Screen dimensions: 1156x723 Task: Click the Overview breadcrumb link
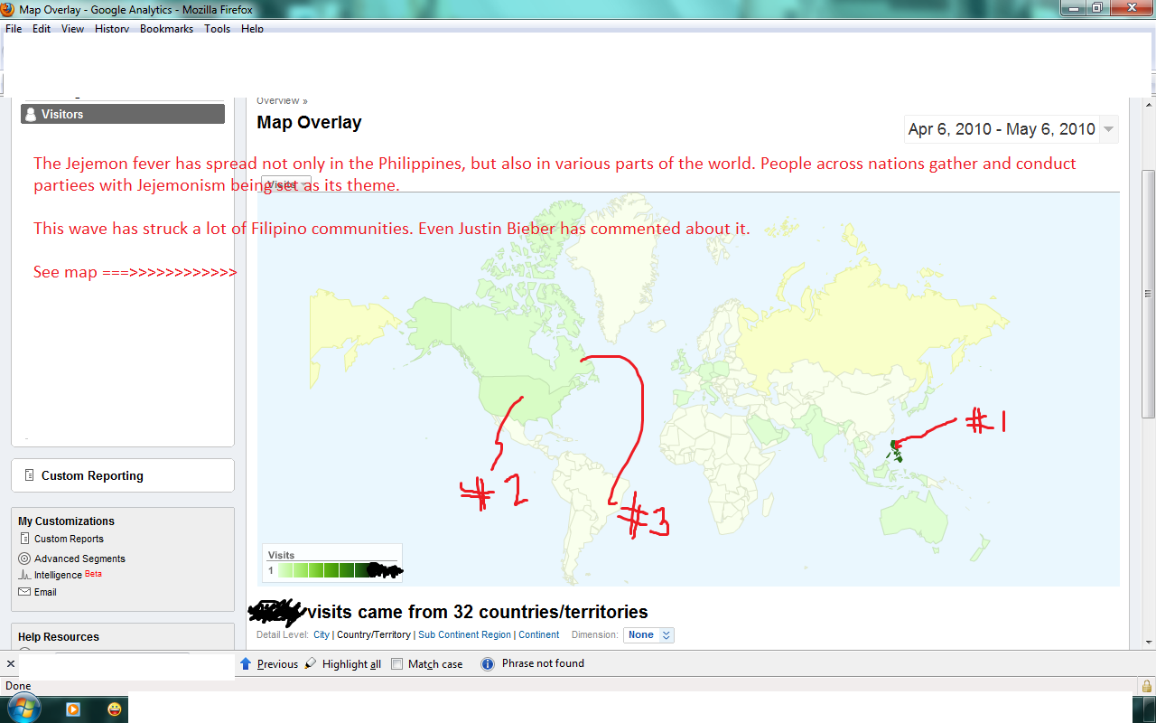point(278,101)
